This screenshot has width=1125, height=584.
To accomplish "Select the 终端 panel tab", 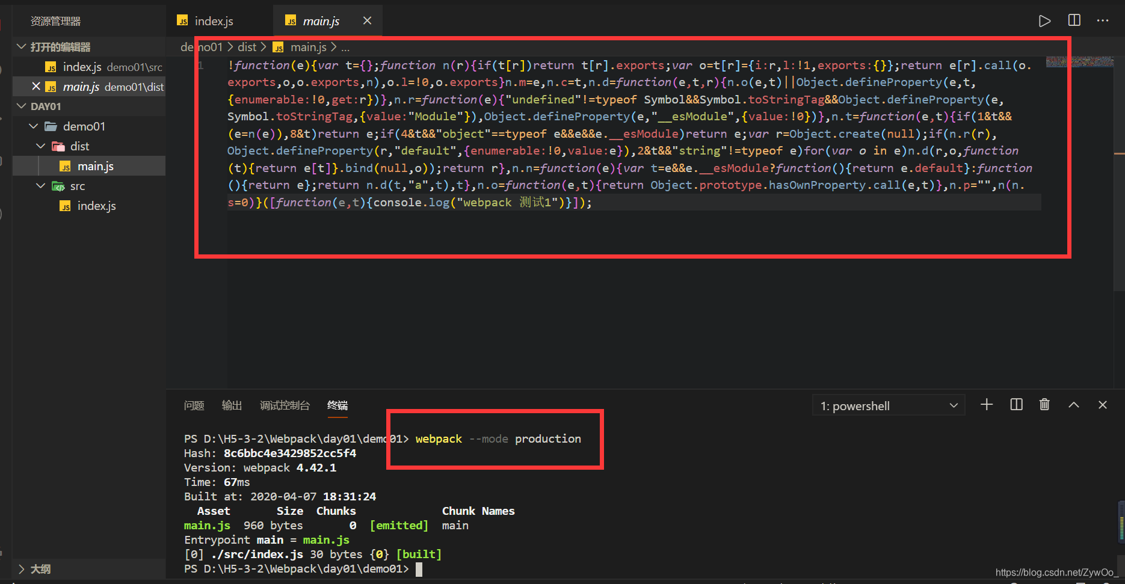I will pyautogui.click(x=337, y=405).
